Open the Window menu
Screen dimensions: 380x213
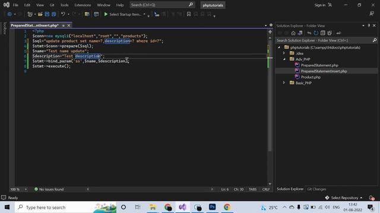103,5
